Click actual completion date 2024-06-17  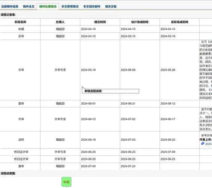point(168,119)
